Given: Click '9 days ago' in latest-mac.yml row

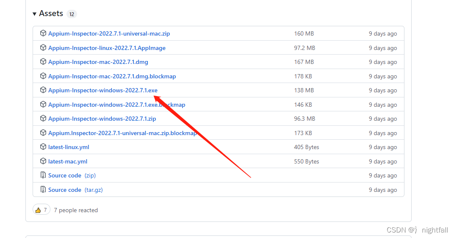Looking at the screenshot, I should [x=383, y=162].
